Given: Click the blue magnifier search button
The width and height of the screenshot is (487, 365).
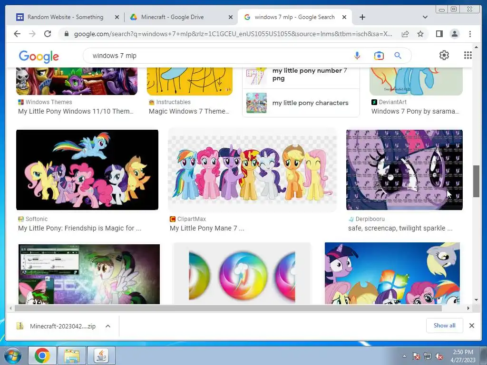Looking at the screenshot, I should (398, 56).
